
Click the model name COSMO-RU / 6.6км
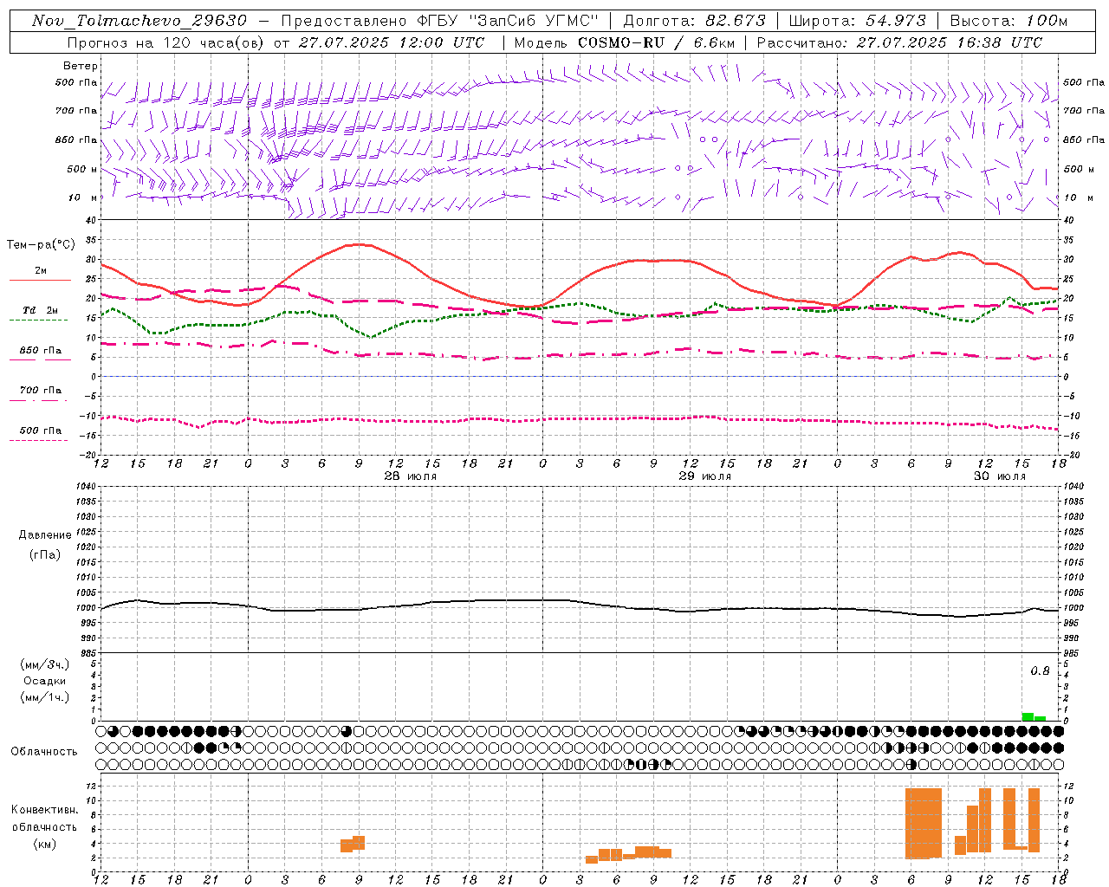click(656, 42)
